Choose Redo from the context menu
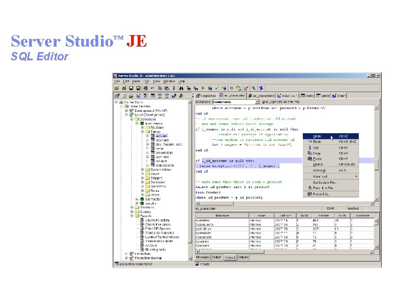The width and height of the screenshot is (395, 296). [x=331, y=142]
